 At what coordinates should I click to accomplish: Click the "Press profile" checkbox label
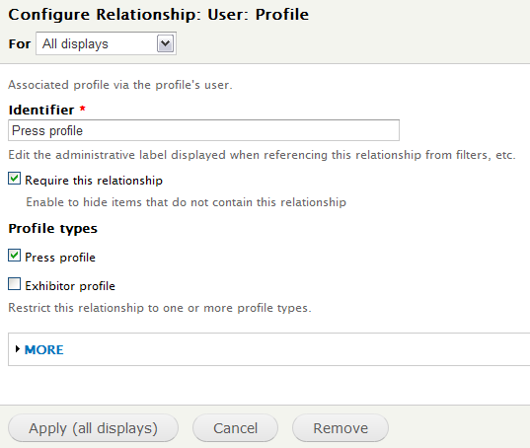click(x=60, y=258)
